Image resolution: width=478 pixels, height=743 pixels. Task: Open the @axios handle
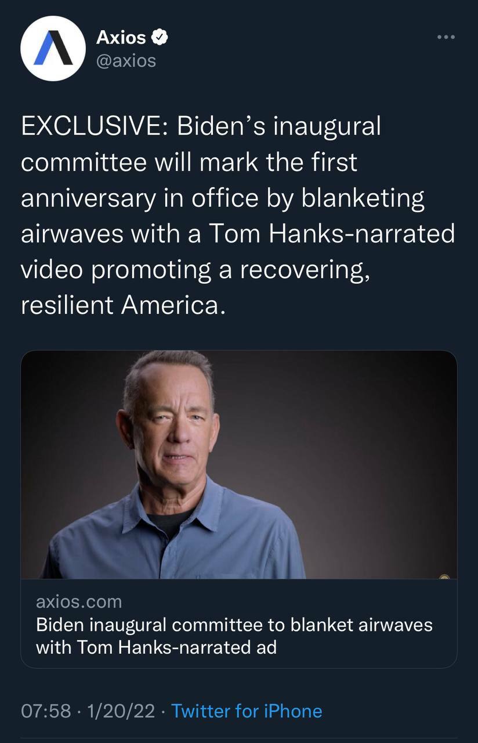[125, 60]
